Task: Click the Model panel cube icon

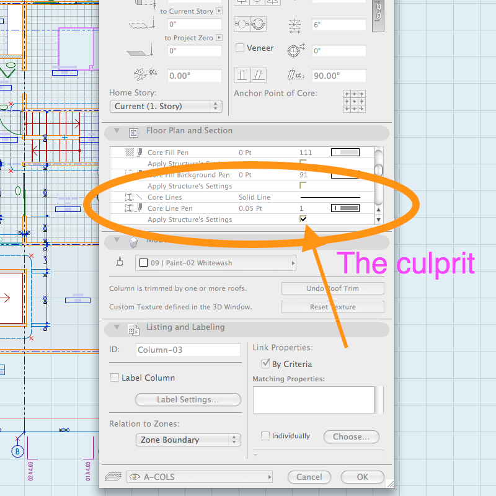Action: tap(133, 242)
